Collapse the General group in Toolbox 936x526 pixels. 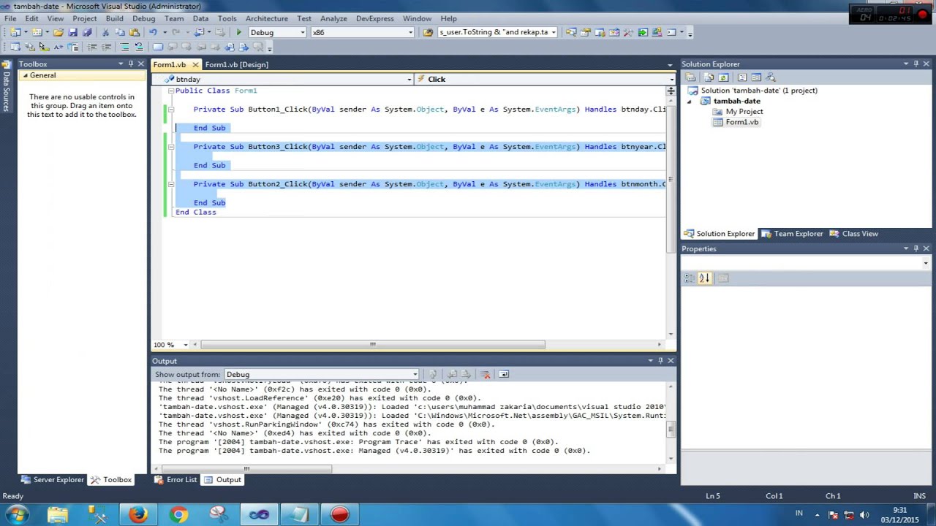click(x=25, y=75)
